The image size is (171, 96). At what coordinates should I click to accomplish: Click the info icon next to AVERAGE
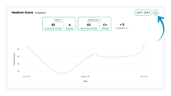click(x=100, y=20)
